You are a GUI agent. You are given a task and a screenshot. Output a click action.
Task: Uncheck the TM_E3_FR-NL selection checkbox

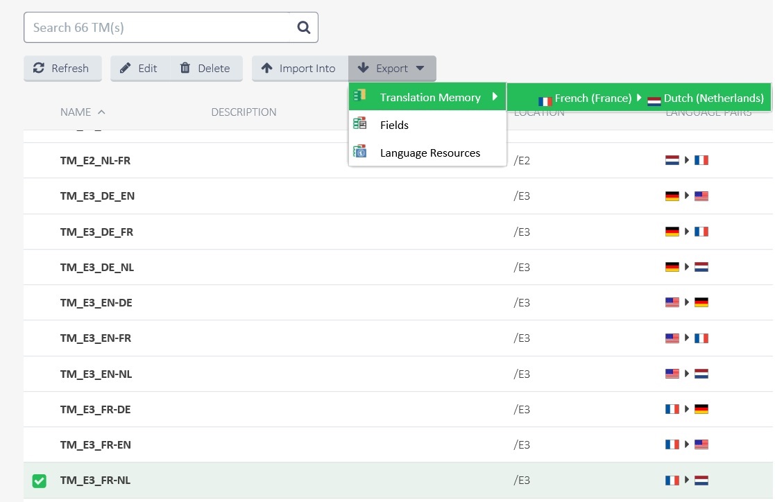coord(39,480)
